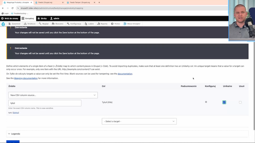Click the browser back arrow

tap(3, 8)
